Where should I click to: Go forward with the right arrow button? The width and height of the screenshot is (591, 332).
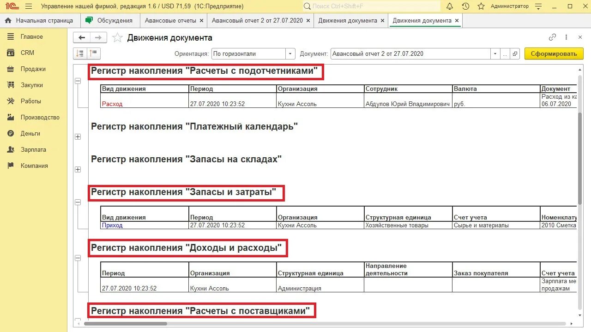tap(98, 38)
